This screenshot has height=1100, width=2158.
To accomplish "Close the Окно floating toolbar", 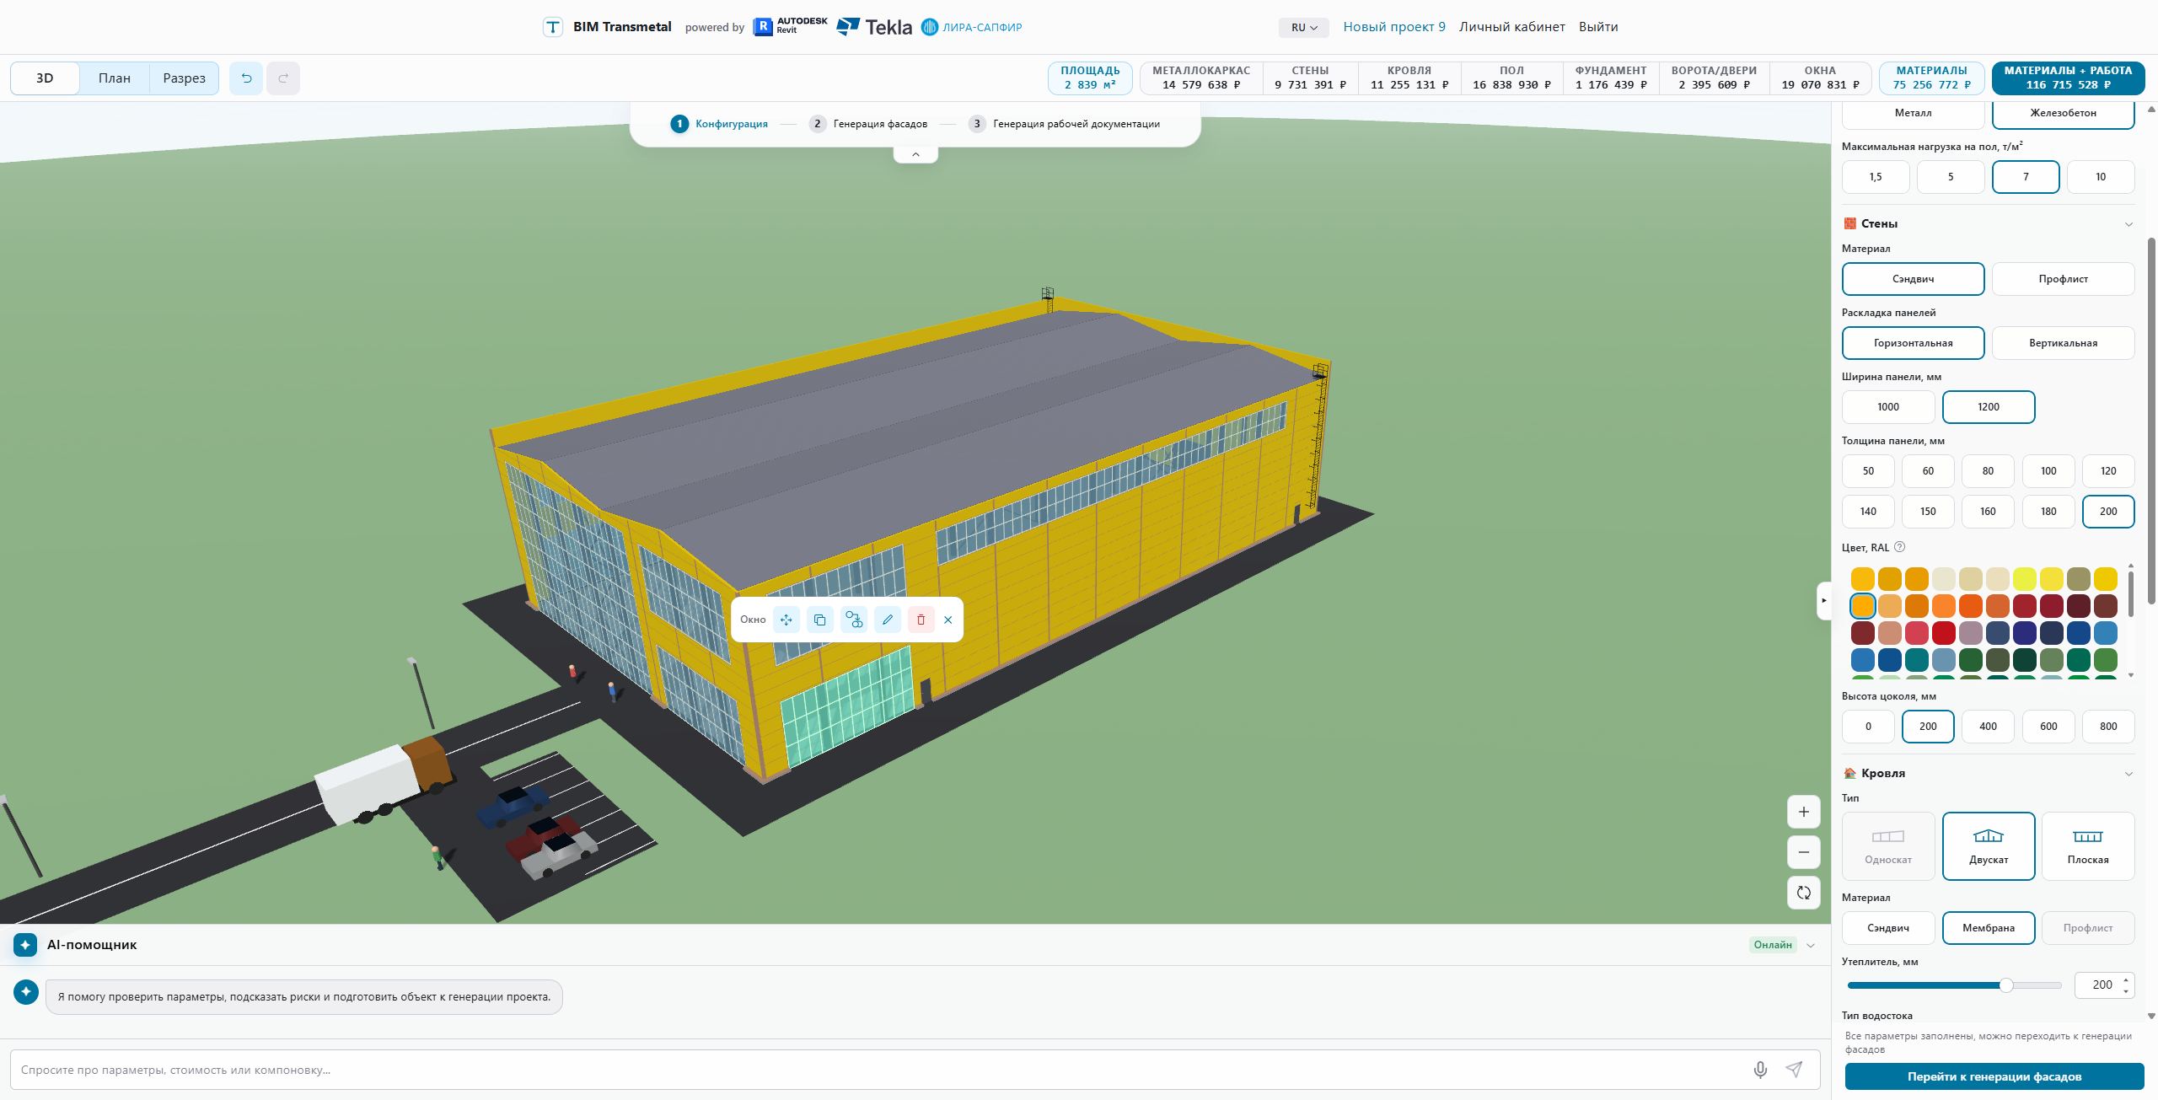I will pyautogui.click(x=948, y=620).
